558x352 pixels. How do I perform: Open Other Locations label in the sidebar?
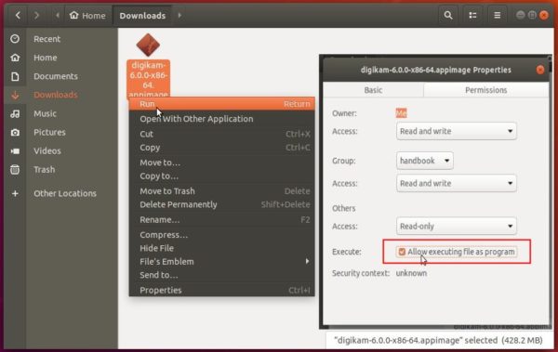point(65,193)
